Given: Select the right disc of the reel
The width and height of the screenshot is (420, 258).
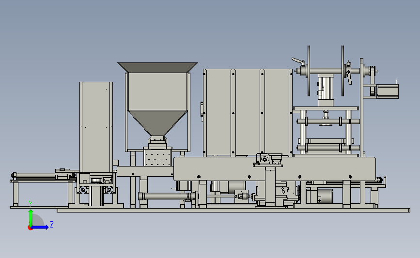Looking at the screenshot, I should tap(342, 71).
